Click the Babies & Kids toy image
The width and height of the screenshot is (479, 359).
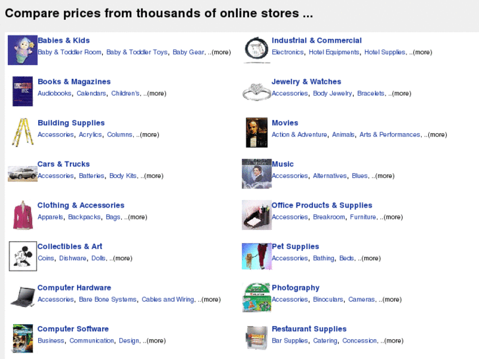pyautogui.click(x=22, y=50)
